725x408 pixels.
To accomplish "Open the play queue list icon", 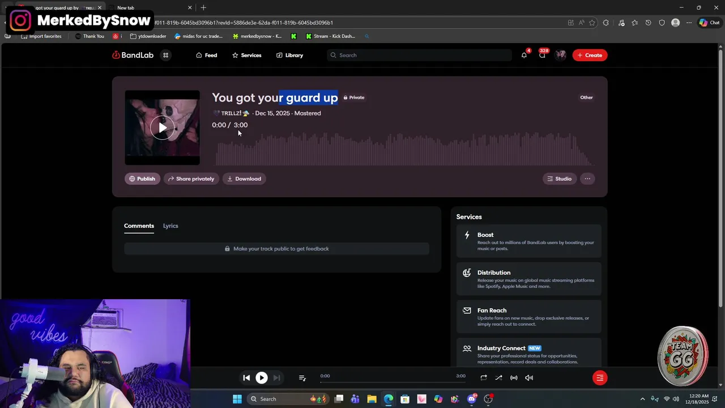I will 302,378.
